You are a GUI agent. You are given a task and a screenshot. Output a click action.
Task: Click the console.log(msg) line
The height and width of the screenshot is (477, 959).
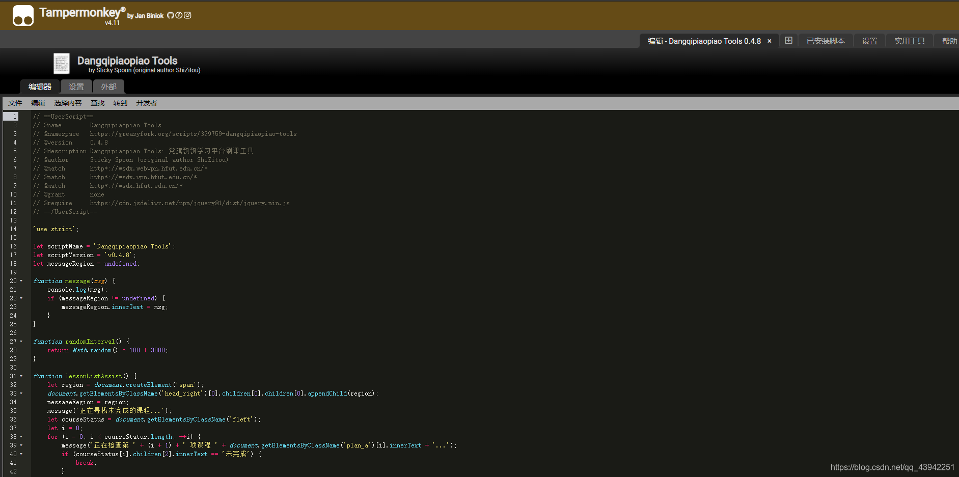point(77,290)
